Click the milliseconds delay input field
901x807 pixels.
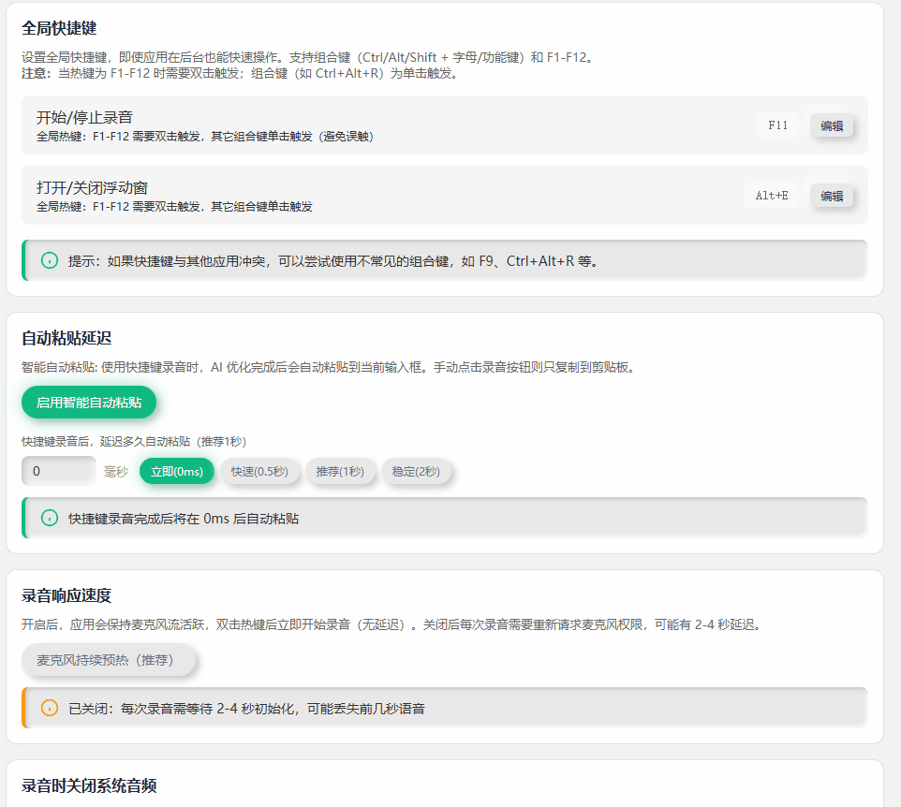[x=58, y=471]
